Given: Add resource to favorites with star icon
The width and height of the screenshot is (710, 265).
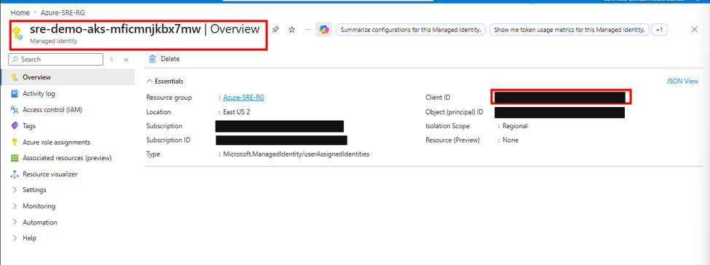Looking at the screenshot, I should [291, 29].
